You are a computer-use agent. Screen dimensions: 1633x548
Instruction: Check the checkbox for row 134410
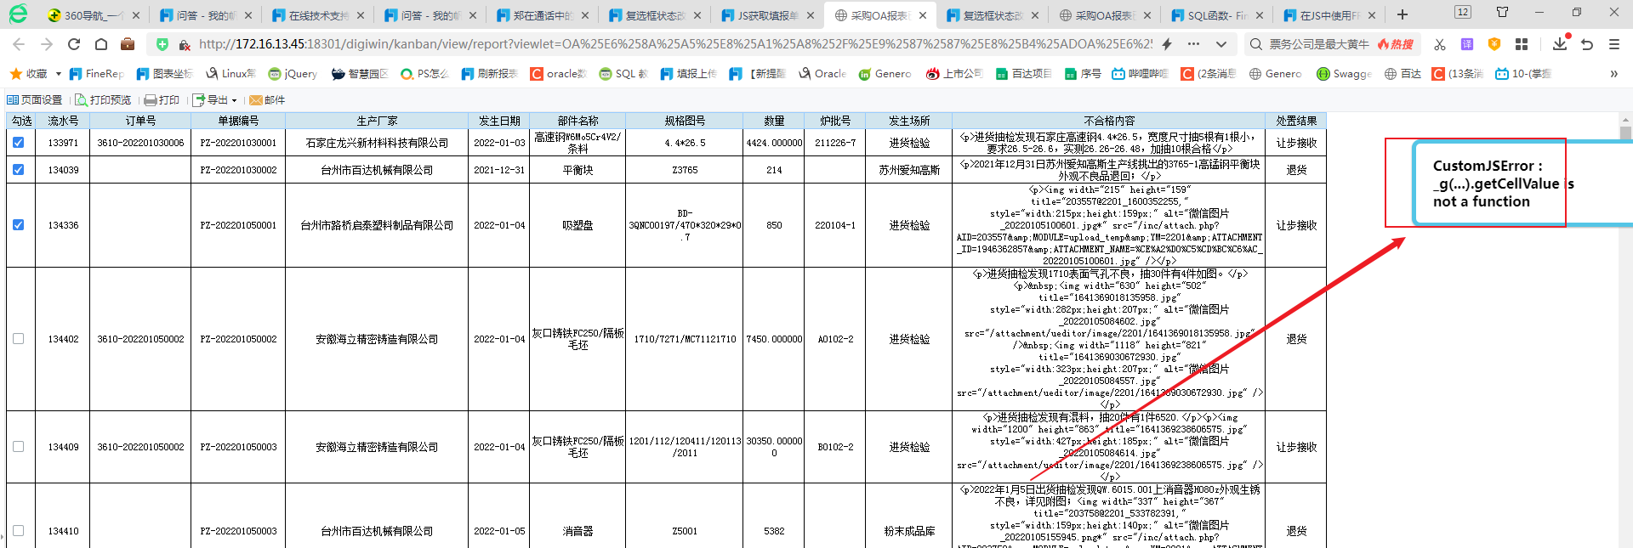pos(19,531)
